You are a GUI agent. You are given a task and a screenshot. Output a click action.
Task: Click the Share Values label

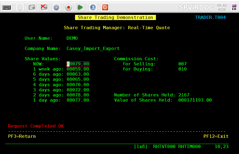tap(43, 59)
